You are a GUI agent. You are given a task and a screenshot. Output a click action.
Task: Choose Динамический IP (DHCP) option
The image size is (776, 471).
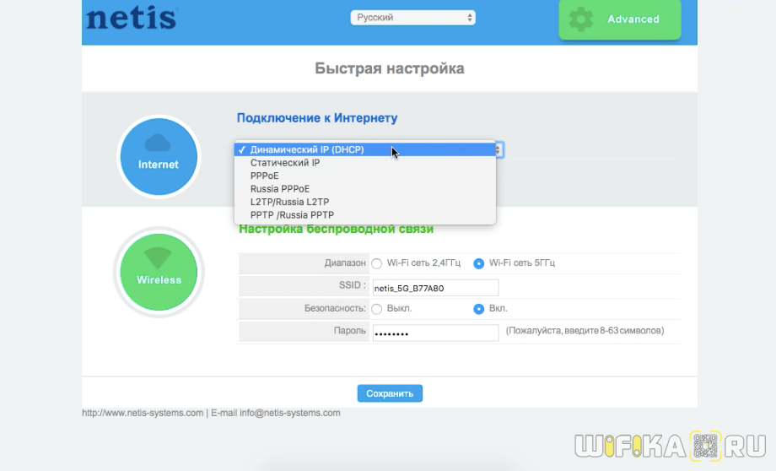pos(307,150)
